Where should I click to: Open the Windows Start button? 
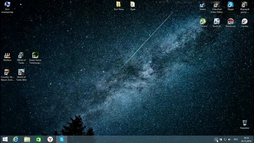click(x=5, y=139)
